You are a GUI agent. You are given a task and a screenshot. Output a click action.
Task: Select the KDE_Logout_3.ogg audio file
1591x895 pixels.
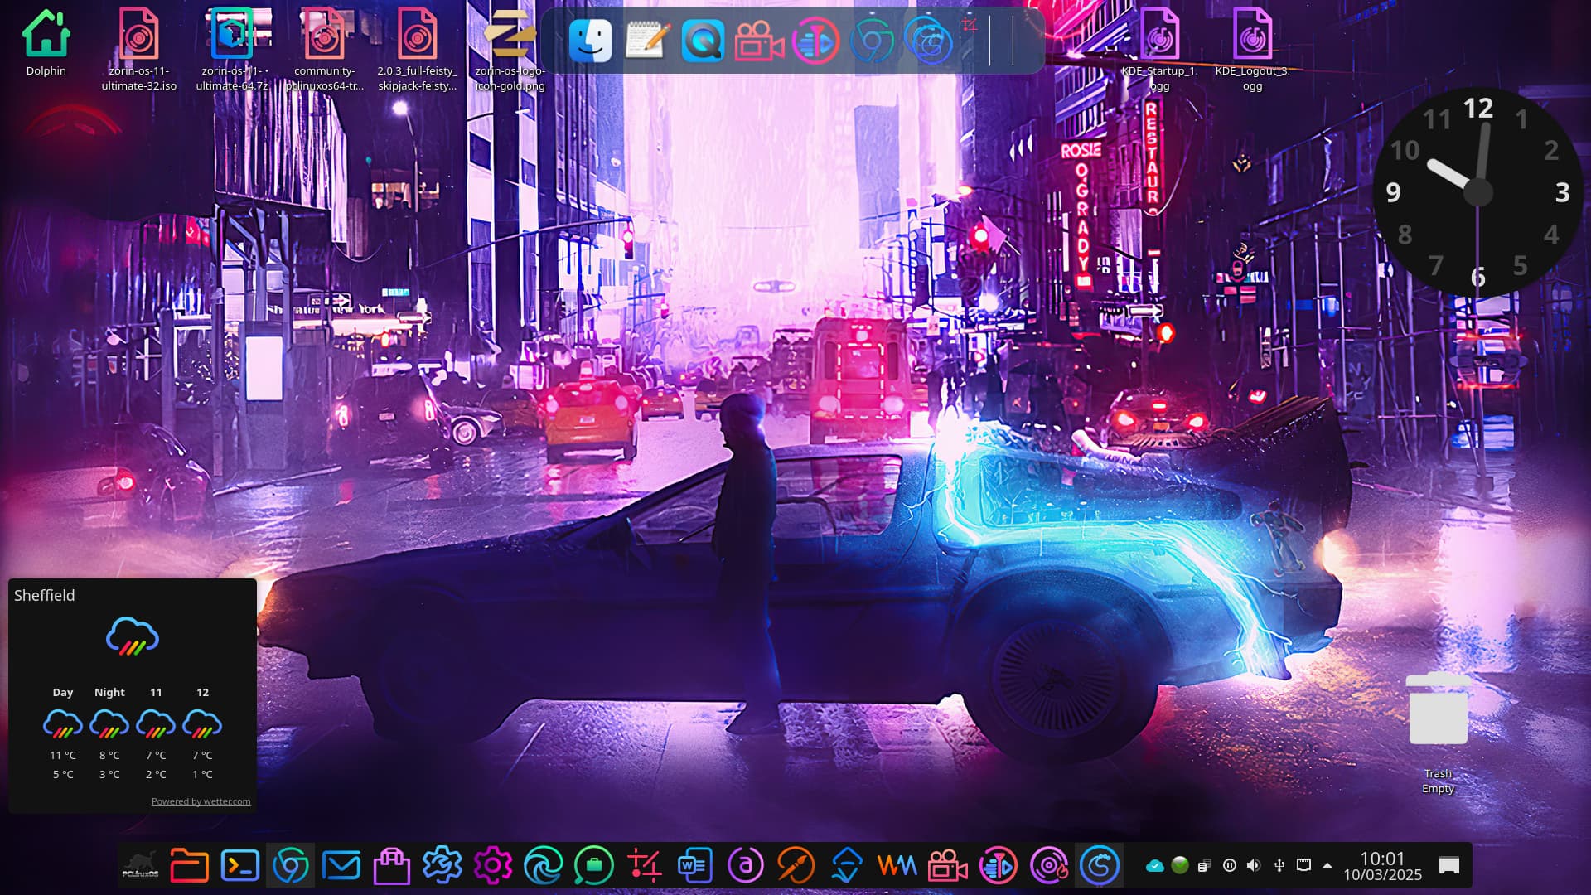(1252, 50)
